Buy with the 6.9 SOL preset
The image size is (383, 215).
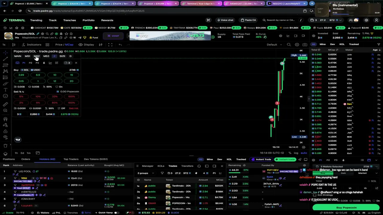click(38, 75)
